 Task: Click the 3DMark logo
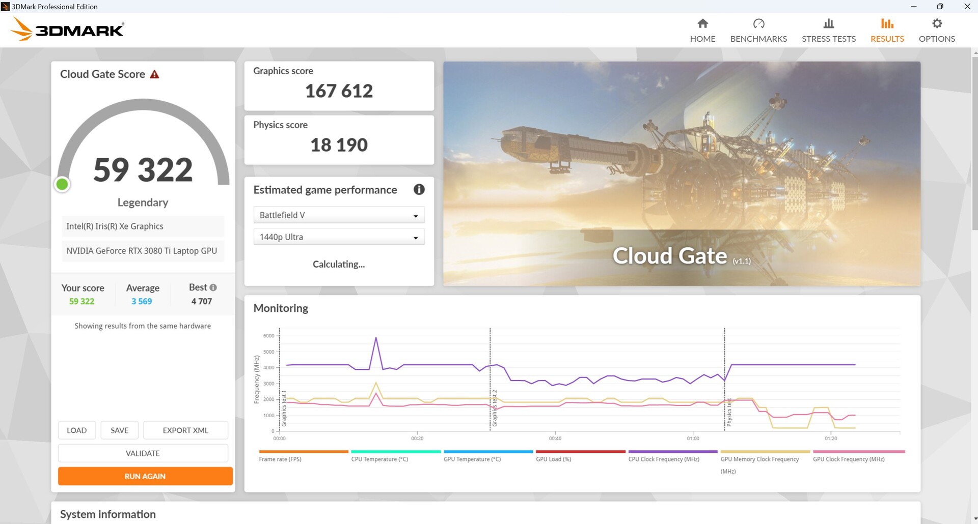67,29
